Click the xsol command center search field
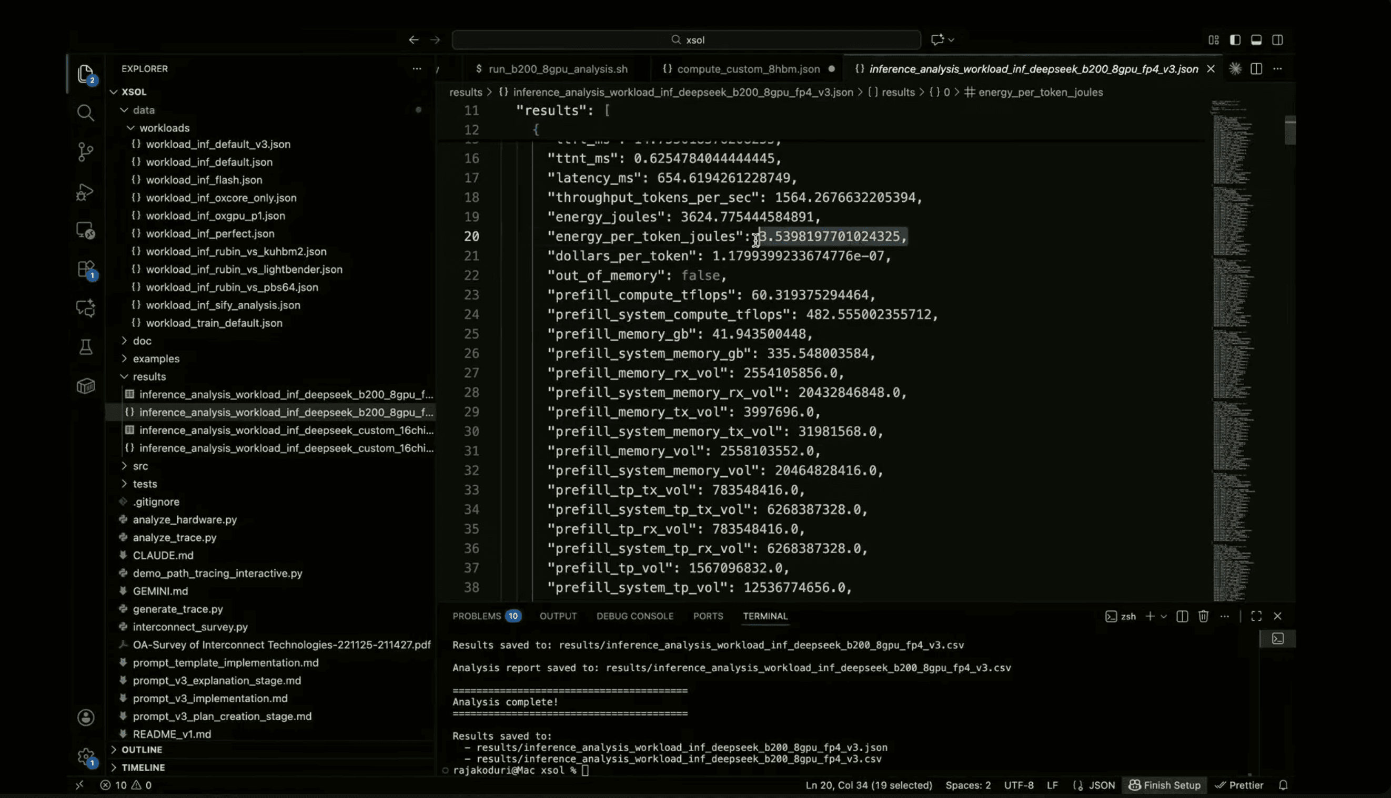Screen dimensions: 1391x798 686,39
